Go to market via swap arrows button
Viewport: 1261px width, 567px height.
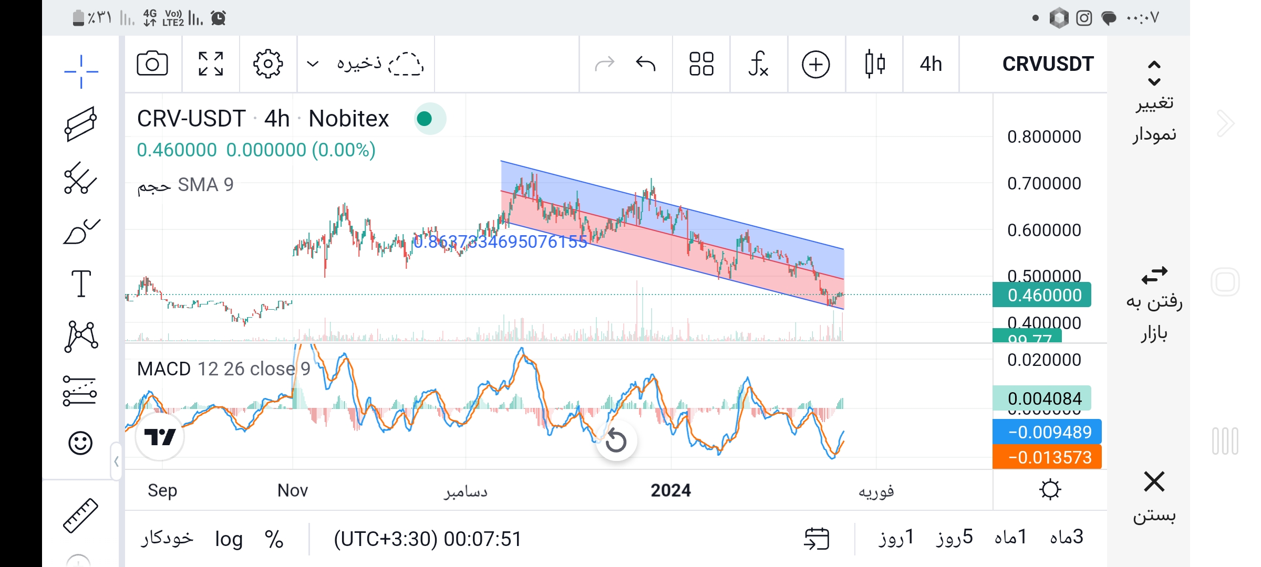tap(1154, 275)
